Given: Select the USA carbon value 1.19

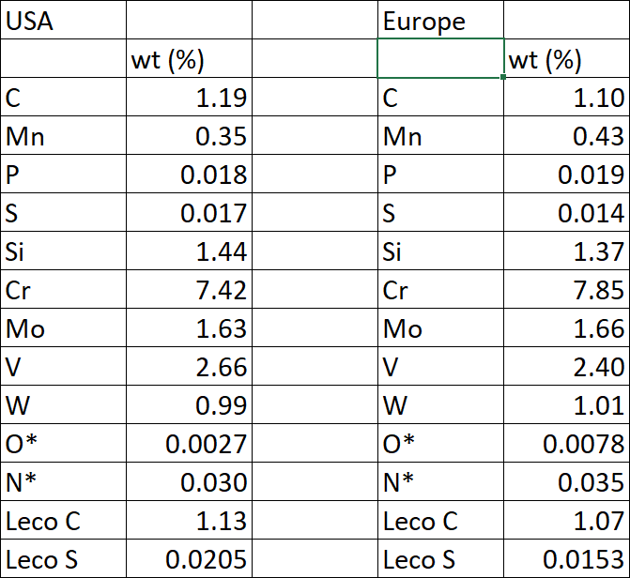Looking at the screenshot, I should pyautogui.click(x=188, y=98).
